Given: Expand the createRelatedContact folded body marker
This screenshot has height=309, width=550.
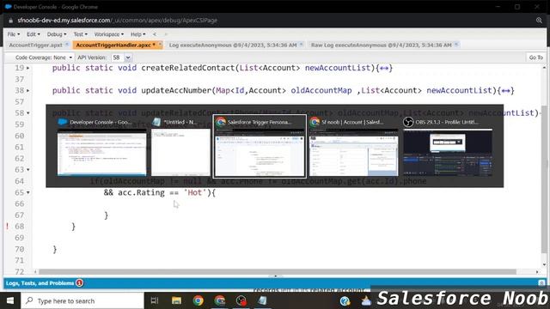Looking at the screenshot, I should (384, 68).
